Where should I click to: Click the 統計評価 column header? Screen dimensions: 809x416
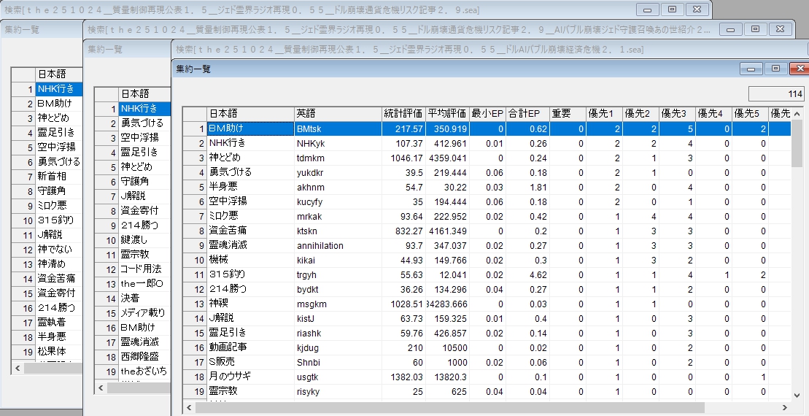[403, 114]
